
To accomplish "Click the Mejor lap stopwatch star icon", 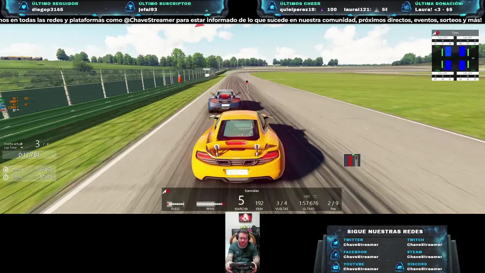I will tap(6, 170).
